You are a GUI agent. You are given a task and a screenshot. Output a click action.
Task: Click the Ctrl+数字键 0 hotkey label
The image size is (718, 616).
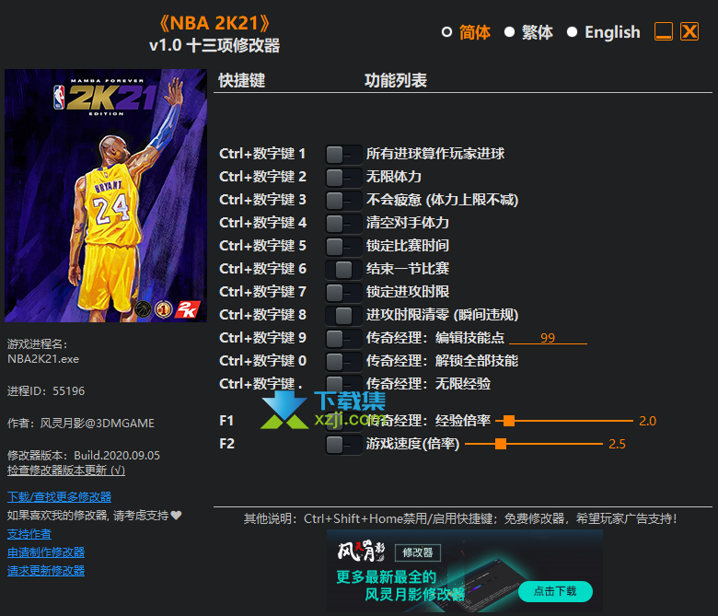point(262,361)
